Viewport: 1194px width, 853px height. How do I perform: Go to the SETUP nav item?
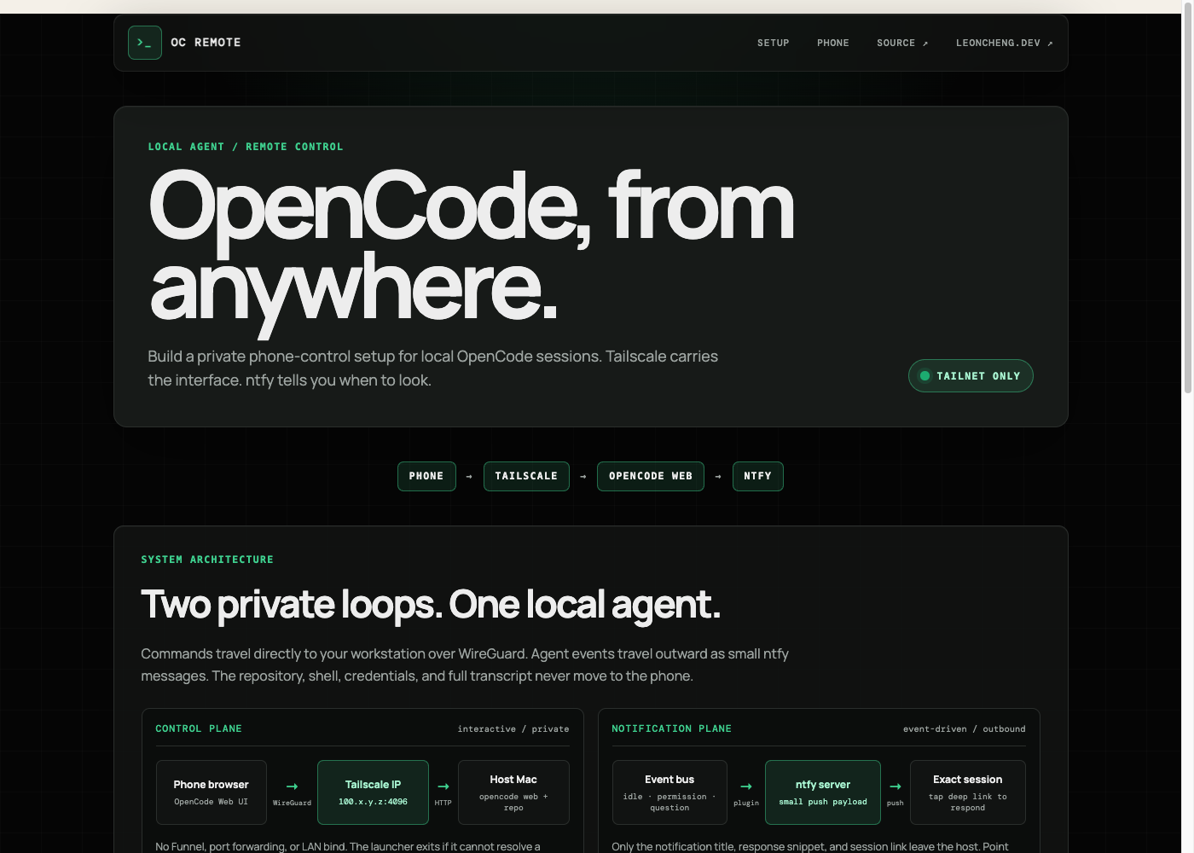(x=774, y=43)
